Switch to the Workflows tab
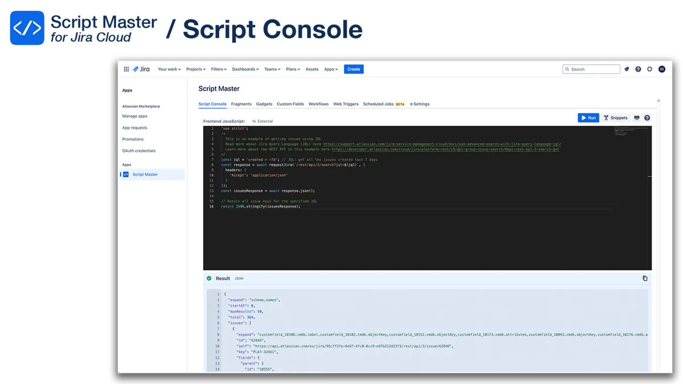This screenshot has height=384, width=683. (x=319, y=104)
